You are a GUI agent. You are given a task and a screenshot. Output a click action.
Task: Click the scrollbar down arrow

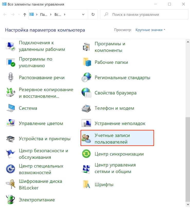tap(188, 204)
